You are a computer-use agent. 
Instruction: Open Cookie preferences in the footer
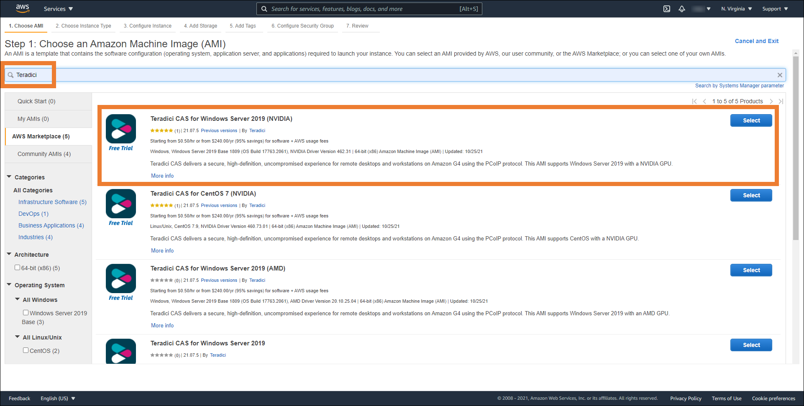[773, 398]
